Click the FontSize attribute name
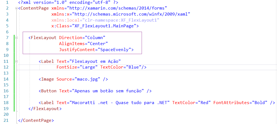This screenshot has height=124, width=277. coord(67,67)
